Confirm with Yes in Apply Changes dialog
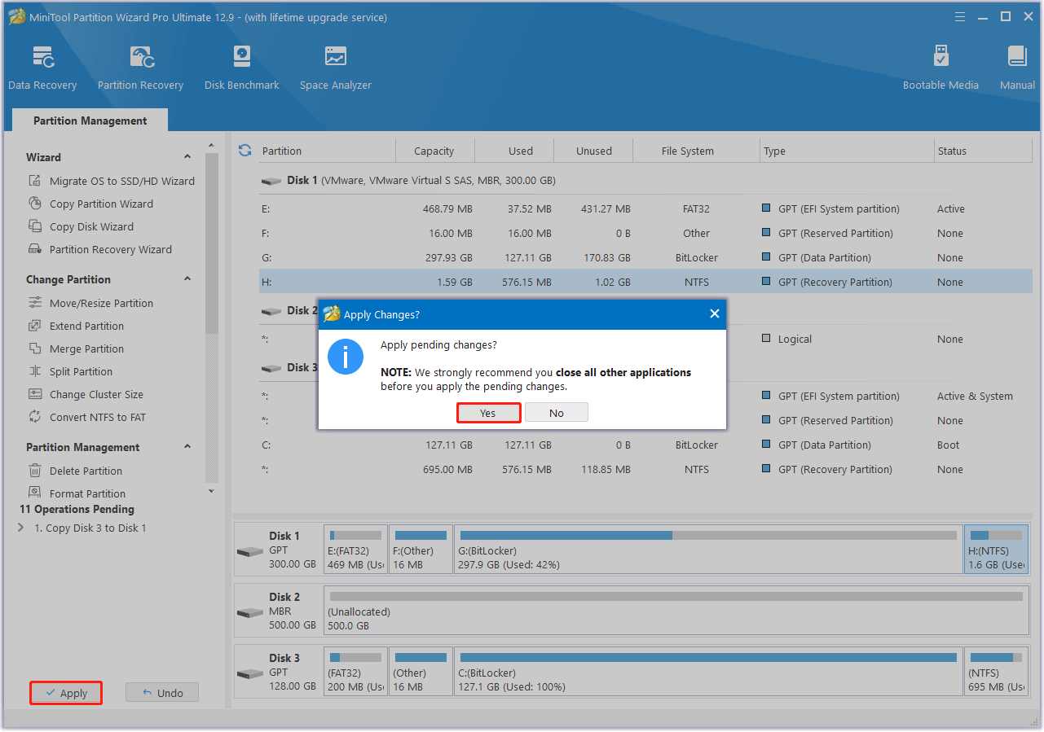 click(488, 413)
